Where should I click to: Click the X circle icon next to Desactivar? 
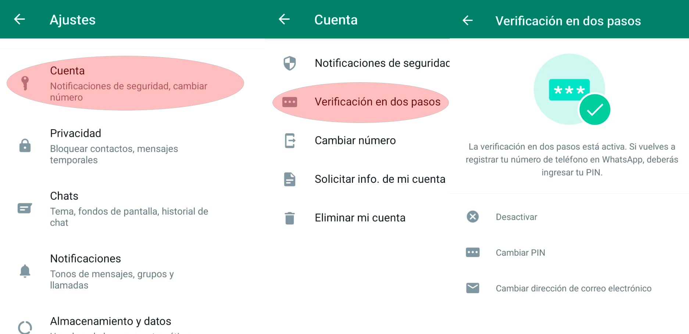[473, 217]
